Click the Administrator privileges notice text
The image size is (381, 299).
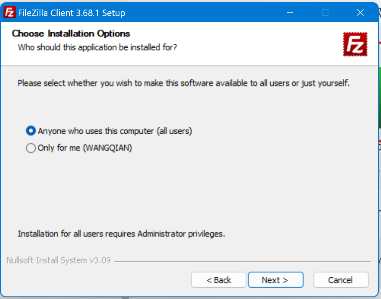pos(121,234)
